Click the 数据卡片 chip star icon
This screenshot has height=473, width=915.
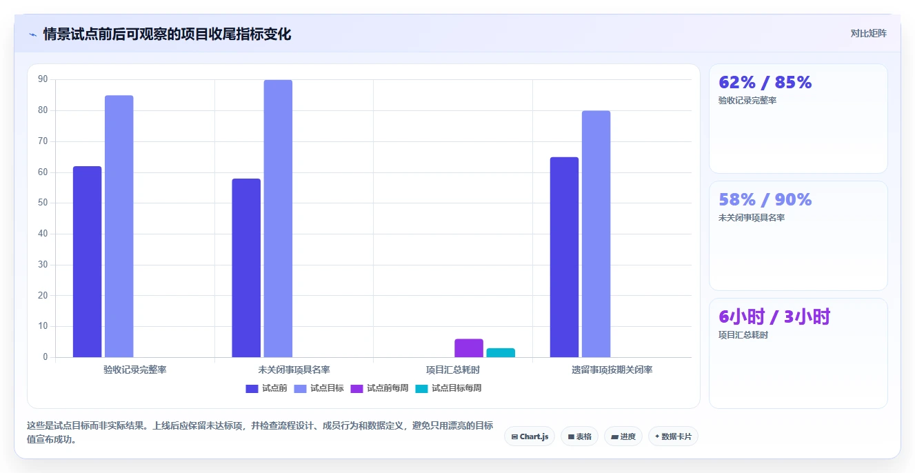657,436
